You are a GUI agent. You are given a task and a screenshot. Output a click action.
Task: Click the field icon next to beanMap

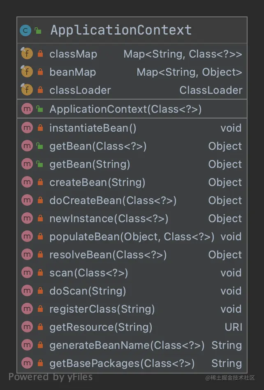click(x=27, y=72)
